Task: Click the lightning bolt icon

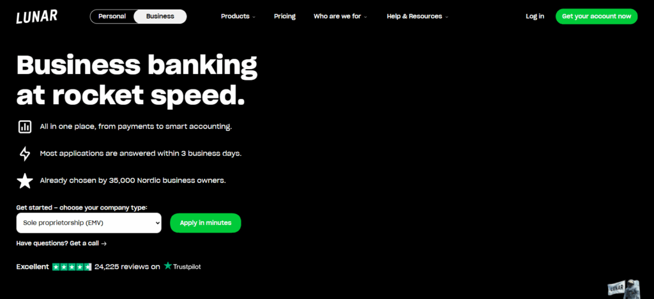Action: click(x=25, y=153)
